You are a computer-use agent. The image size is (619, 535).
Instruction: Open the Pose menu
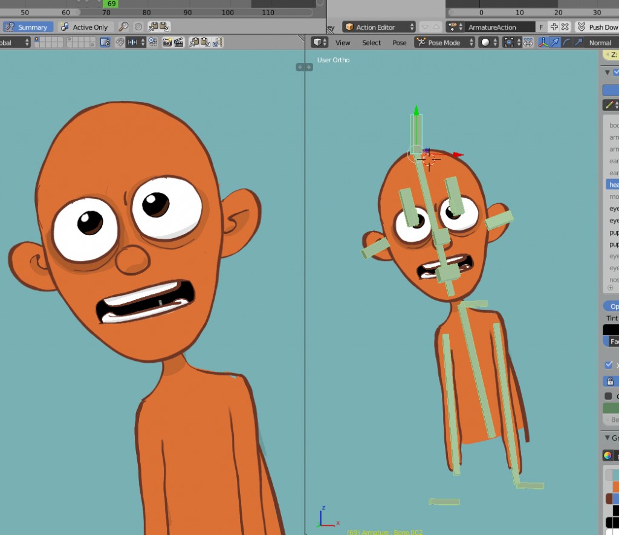pyautogui.click(x=399, y=42)
